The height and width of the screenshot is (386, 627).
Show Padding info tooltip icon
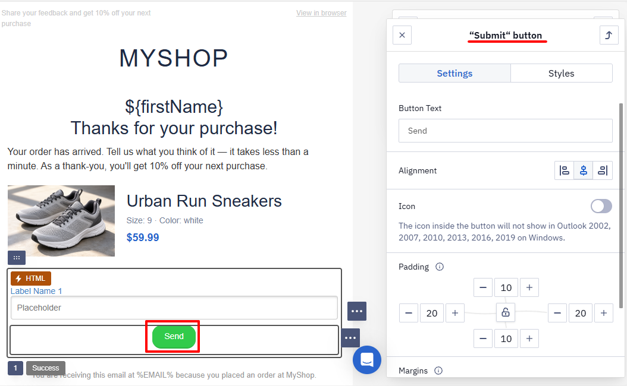[x=440, y=267]
